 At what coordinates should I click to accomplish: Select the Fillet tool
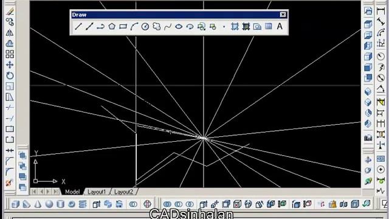(10, 172)
